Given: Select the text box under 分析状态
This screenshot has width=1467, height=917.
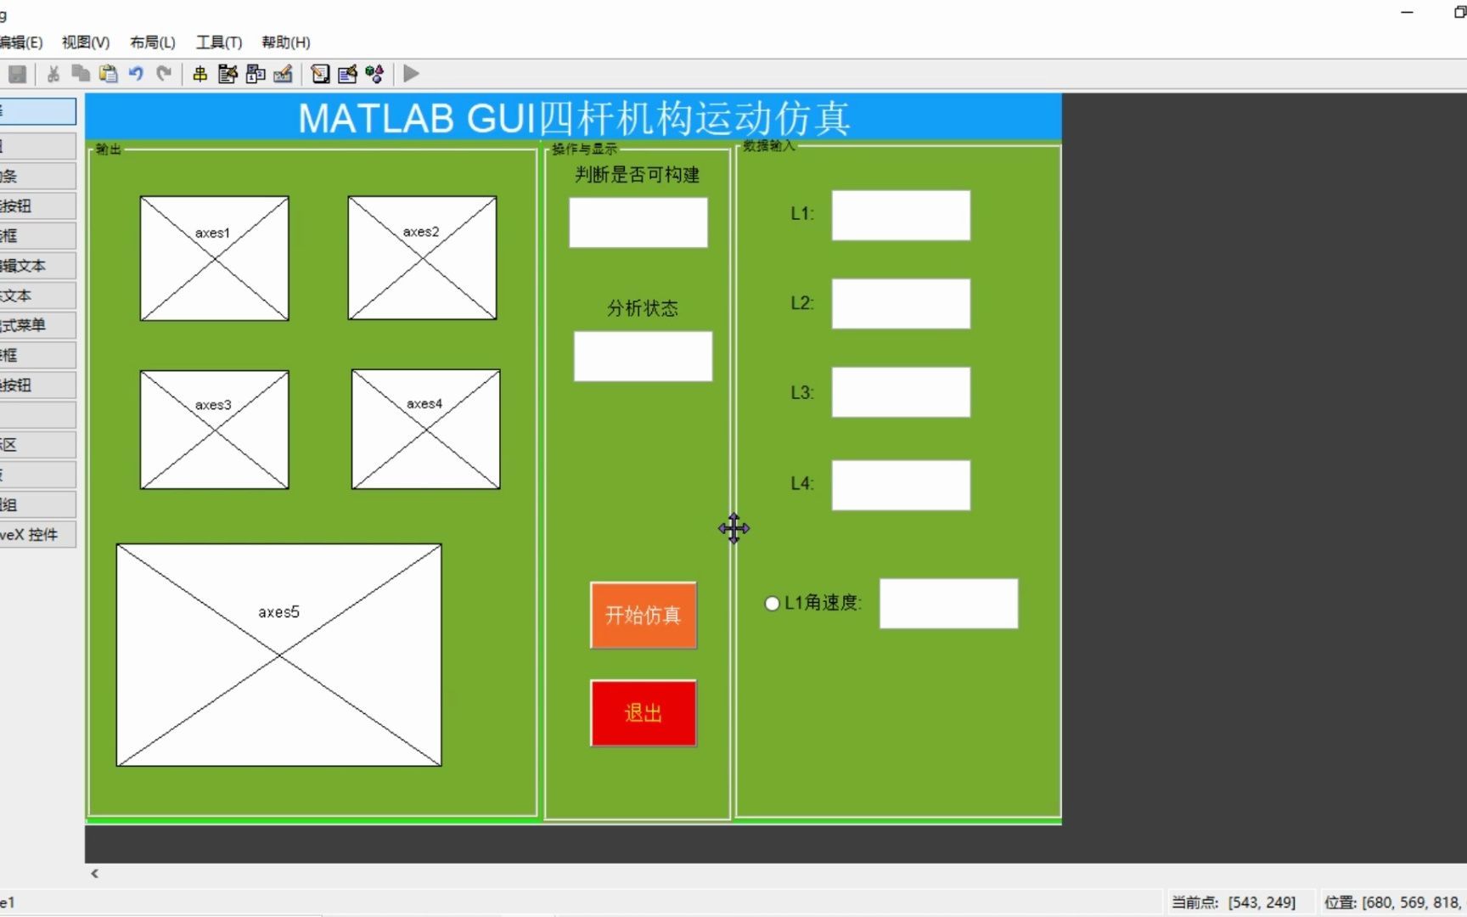Looking at the screenshot, I should click(x=643, y=356).
